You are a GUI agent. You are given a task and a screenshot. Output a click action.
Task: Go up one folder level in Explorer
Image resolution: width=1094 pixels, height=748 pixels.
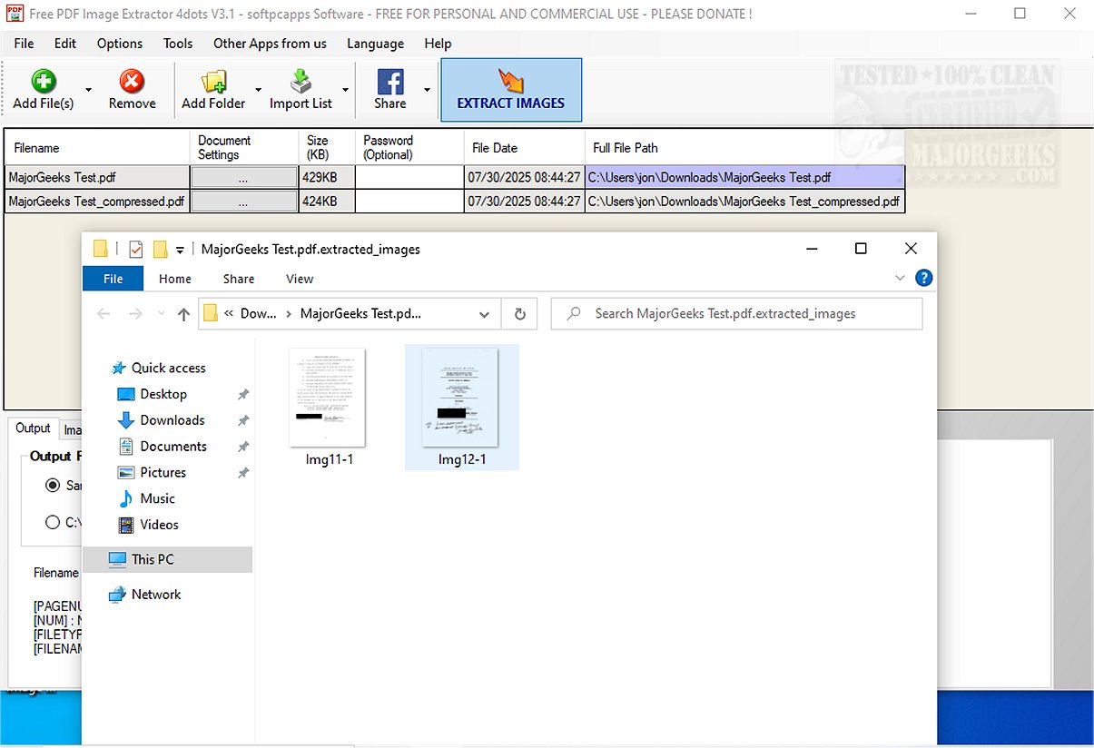[183, 314]
